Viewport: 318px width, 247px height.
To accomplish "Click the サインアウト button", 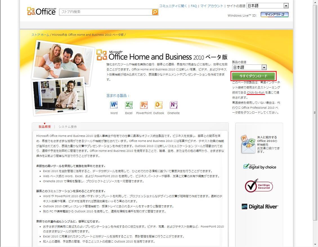I will coord(275,14).
